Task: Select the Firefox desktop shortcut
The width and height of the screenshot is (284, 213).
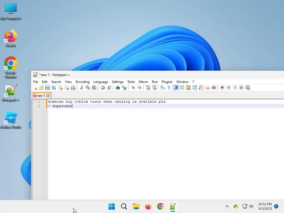Action: 11,38
